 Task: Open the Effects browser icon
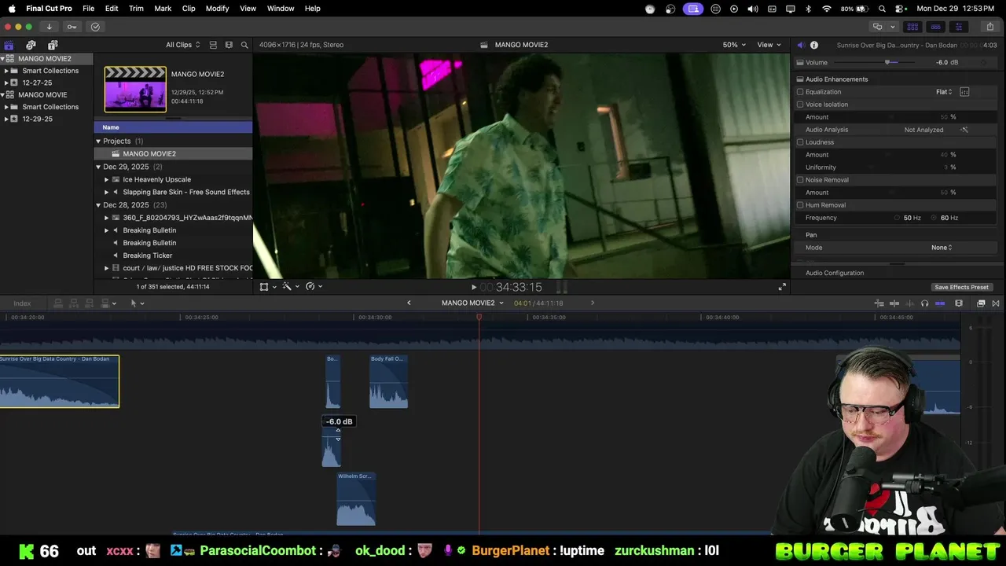(981, 303)
